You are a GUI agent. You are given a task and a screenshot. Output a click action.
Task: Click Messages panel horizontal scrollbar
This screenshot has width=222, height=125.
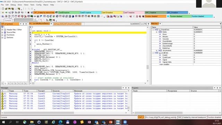point(39,113)
